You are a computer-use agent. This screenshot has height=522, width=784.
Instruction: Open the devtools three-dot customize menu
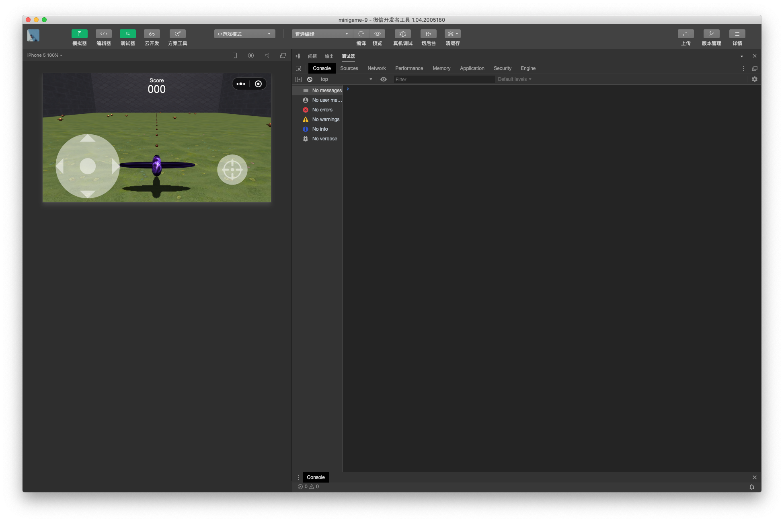743,69
